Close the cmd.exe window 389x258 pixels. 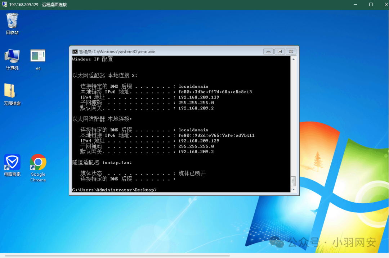click(291, 51)
